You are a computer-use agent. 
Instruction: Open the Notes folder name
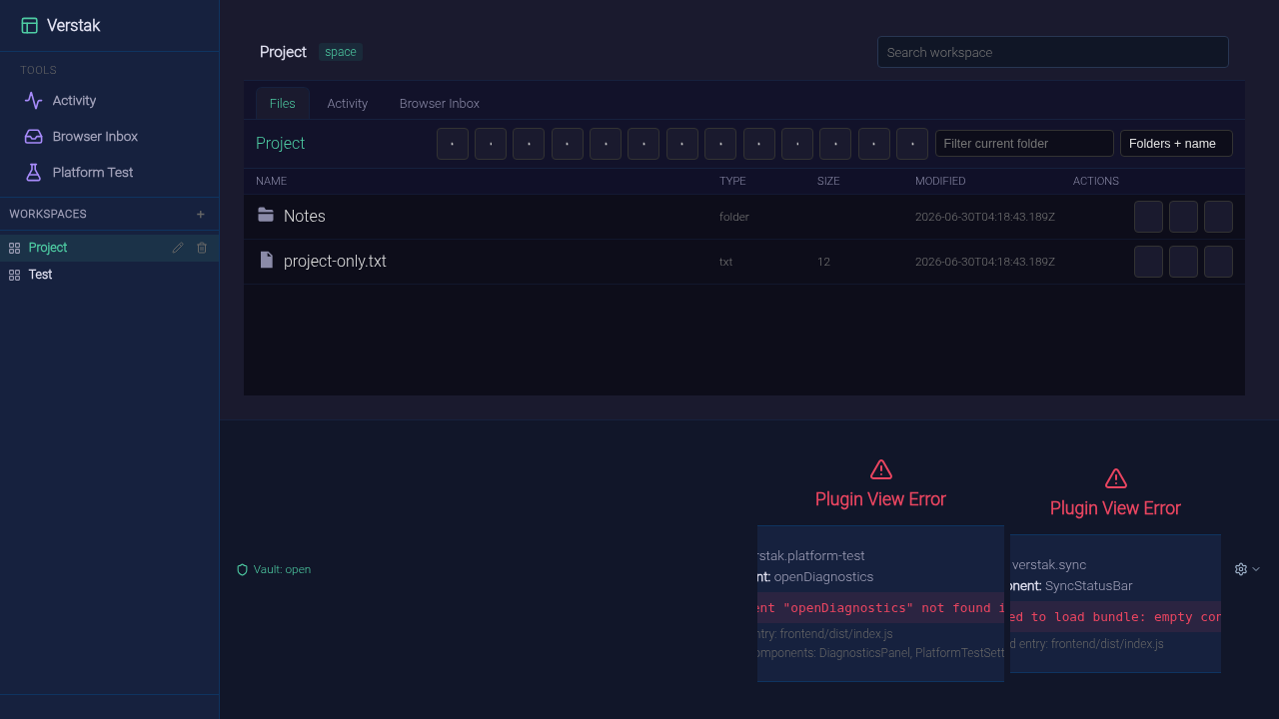coord(305,217)
